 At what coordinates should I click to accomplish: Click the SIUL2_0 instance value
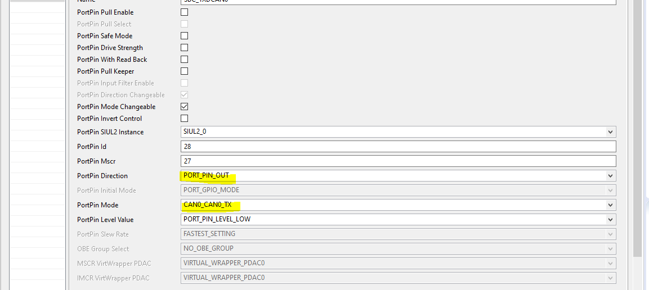(x=199, y=132)
